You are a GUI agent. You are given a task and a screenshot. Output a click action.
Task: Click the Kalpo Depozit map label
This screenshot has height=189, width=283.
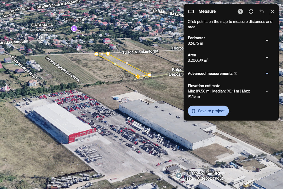(176, 72)
